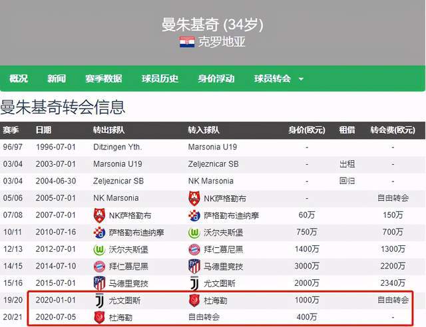426x327 pixels.
Task: Click Marsonia U19 destination in 96/97 row
Action: (x=212, y=147)
